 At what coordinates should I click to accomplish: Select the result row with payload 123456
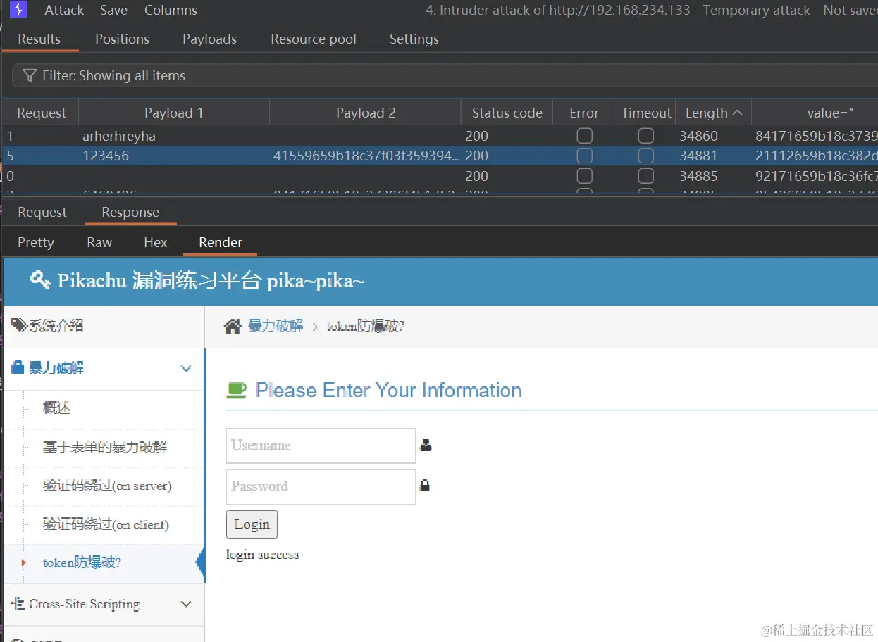tap(440, 156)
